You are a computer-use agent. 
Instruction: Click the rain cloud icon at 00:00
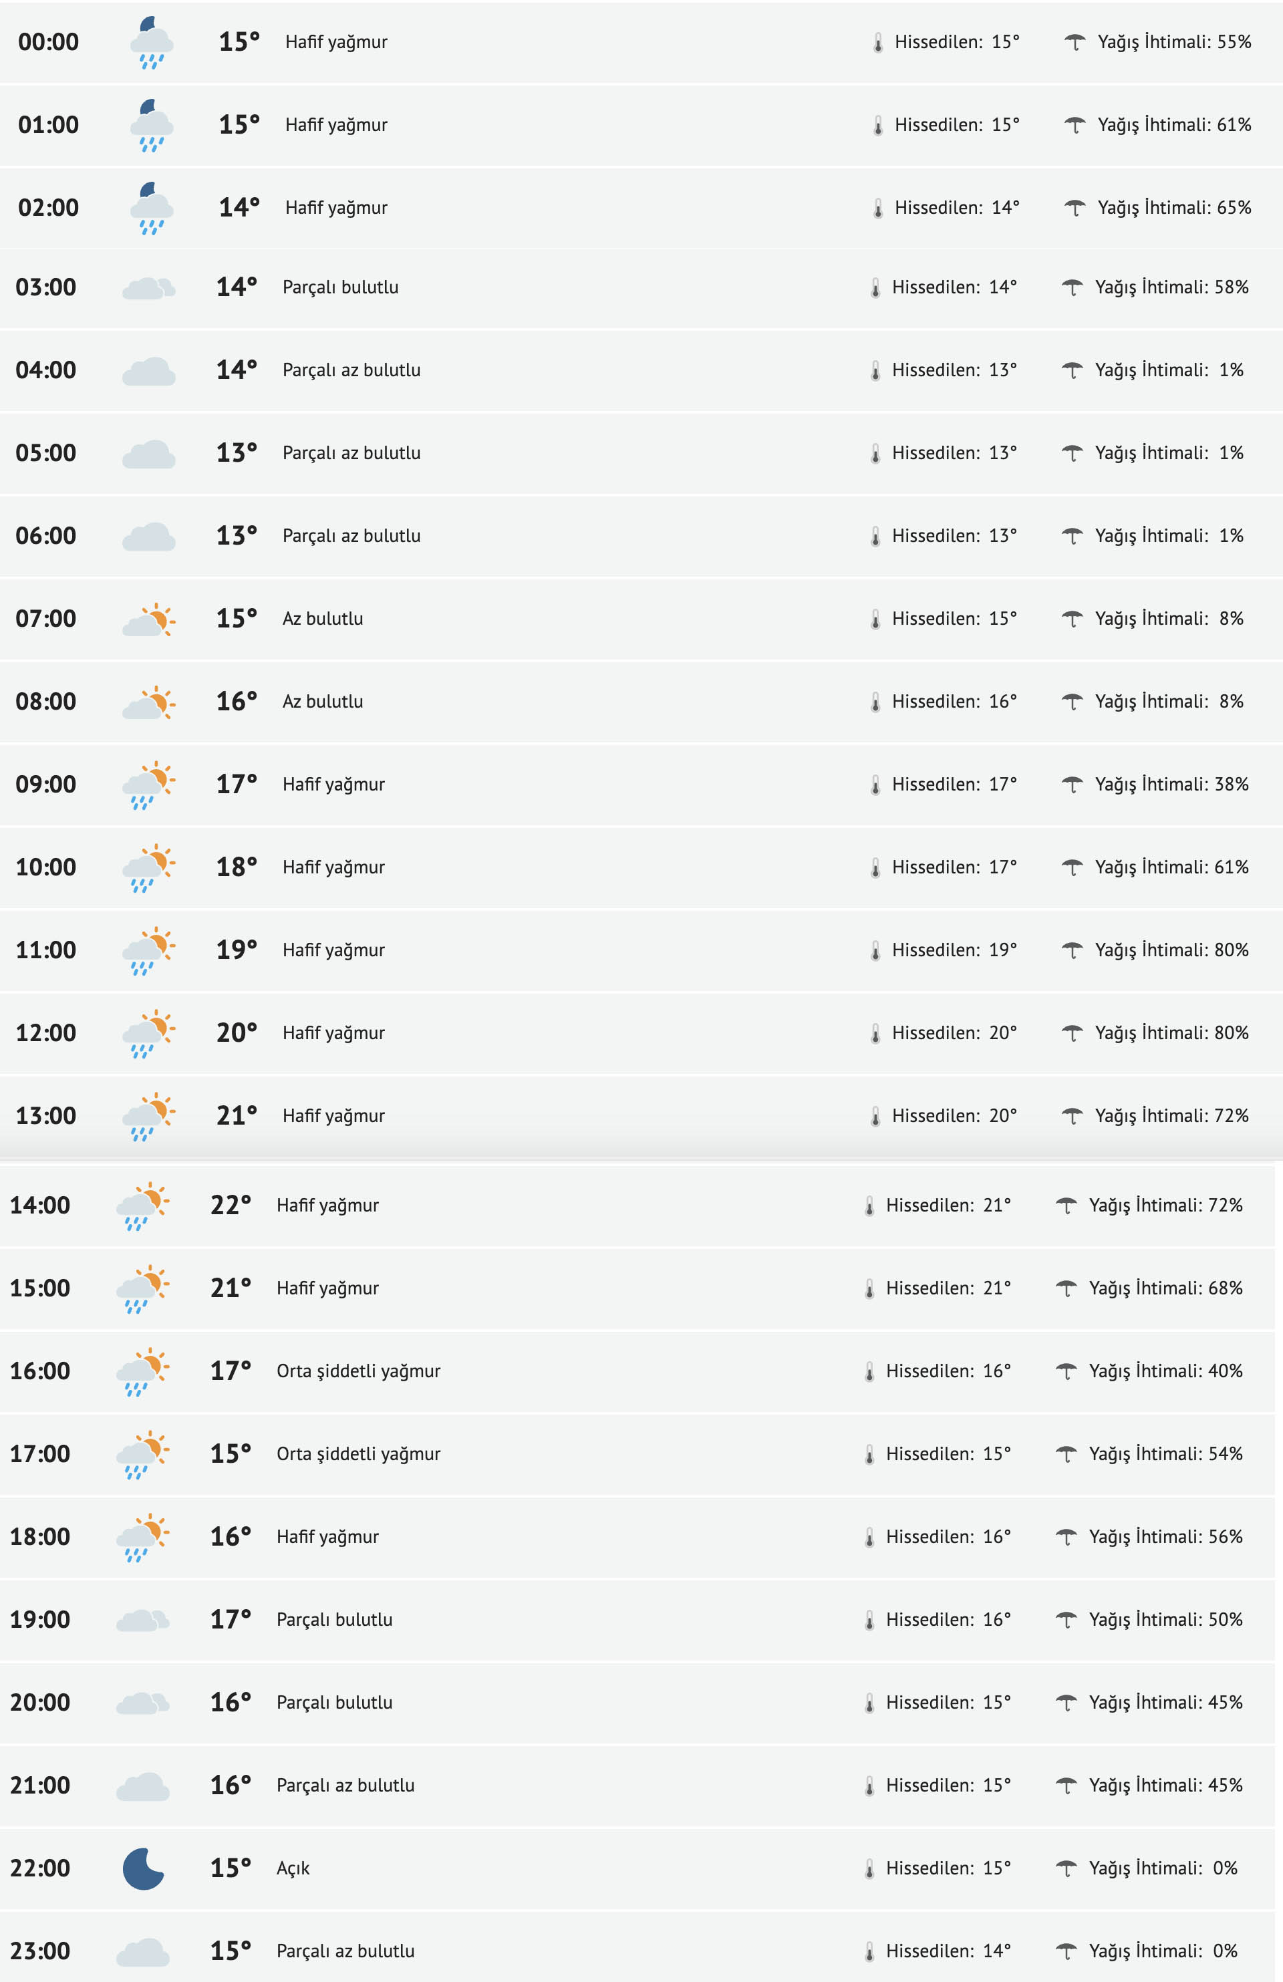151,43
